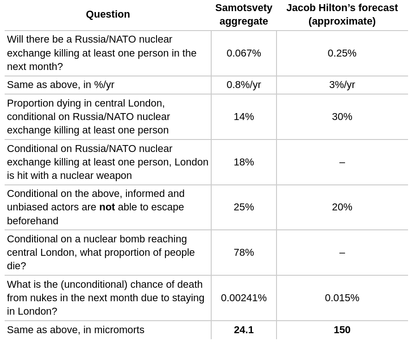Select the 0.067% cell
The height and width of the screenshot is (342, 415).
[x=244, y=53]
